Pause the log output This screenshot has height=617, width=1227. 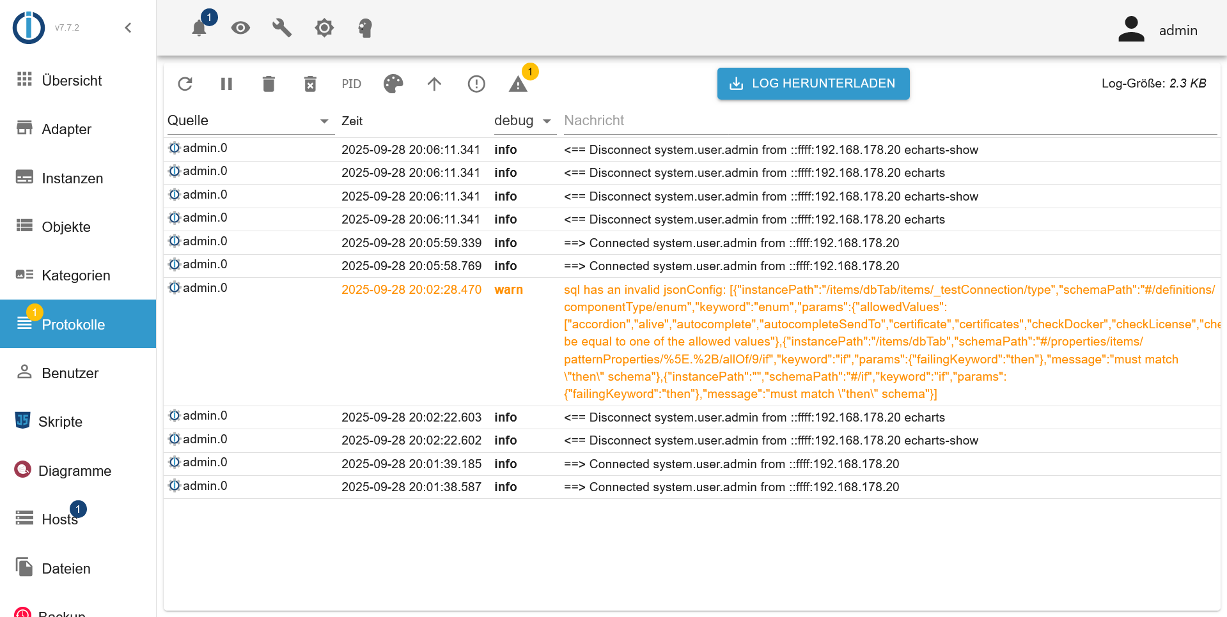pos(226,84)
